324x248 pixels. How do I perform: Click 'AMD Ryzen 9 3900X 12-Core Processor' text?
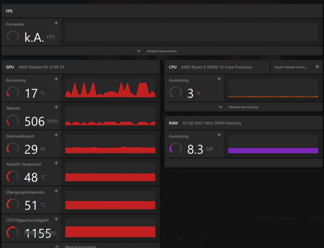[x=216, y=67]
